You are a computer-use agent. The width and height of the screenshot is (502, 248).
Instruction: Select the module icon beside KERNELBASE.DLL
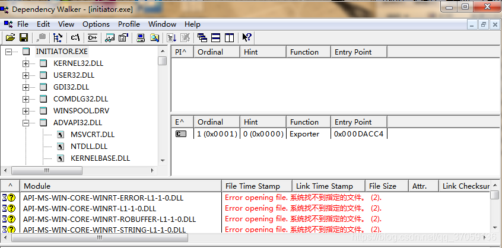(x=61, y=158)
